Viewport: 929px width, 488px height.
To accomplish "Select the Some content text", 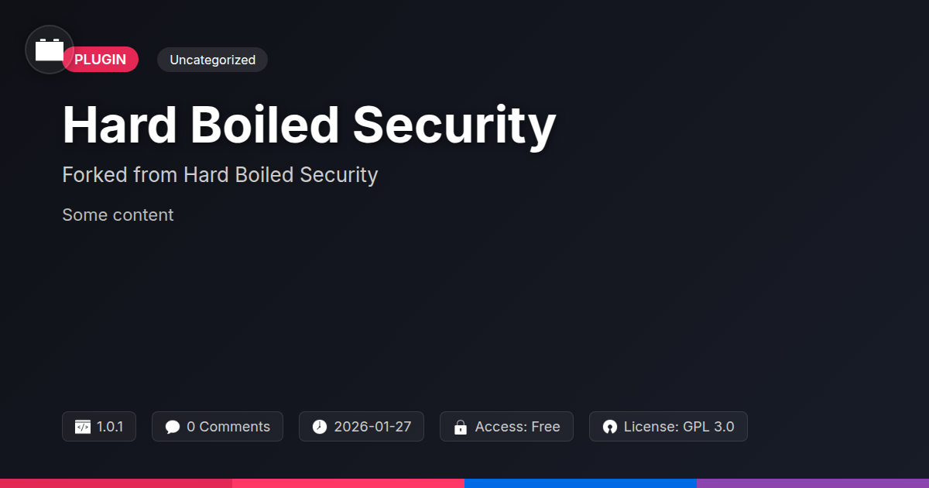I will coord(118,215).
